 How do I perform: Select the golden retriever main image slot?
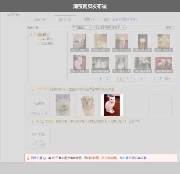(88, 105)
